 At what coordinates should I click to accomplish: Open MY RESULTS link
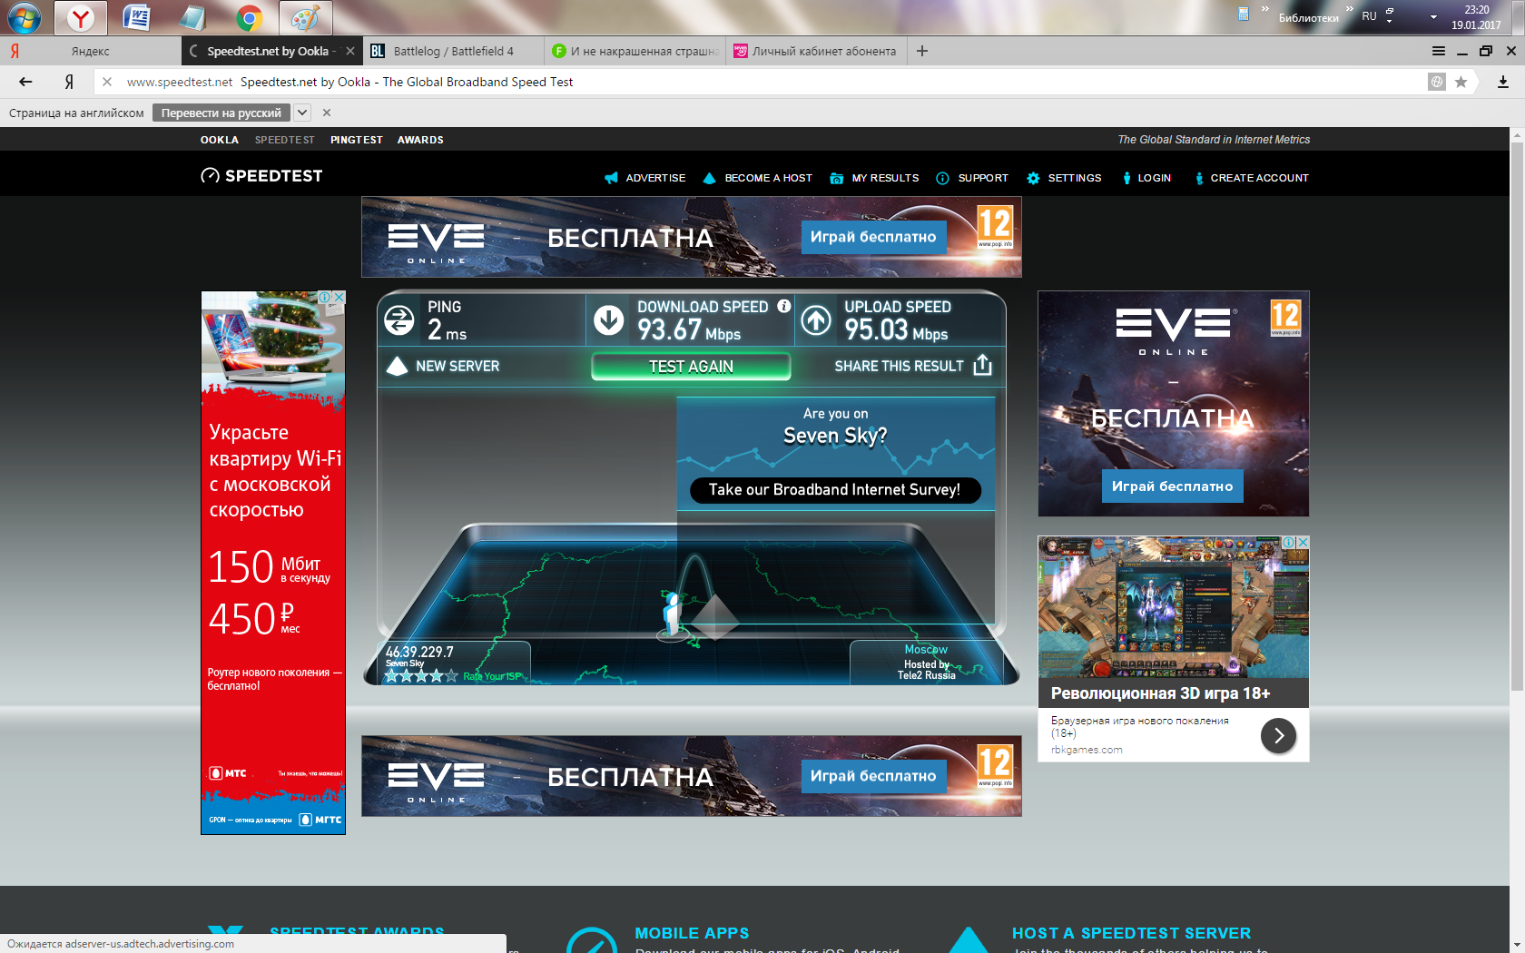coord(874,178)
